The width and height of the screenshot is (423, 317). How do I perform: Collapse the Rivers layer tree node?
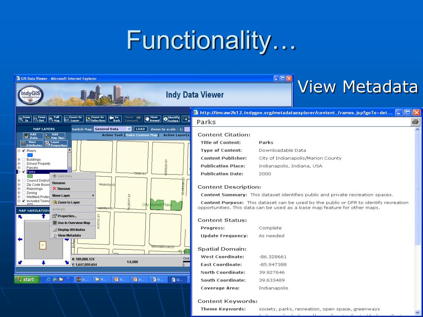click(19, 151)
